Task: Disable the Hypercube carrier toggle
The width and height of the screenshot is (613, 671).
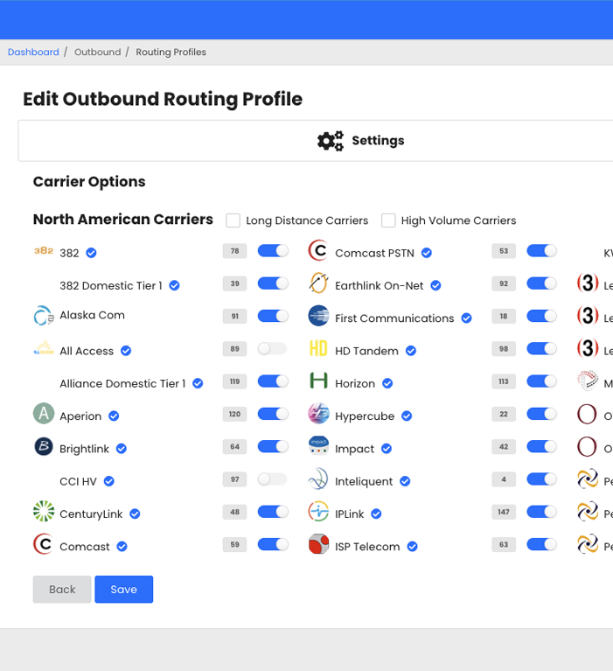Action: click(542, 414)
